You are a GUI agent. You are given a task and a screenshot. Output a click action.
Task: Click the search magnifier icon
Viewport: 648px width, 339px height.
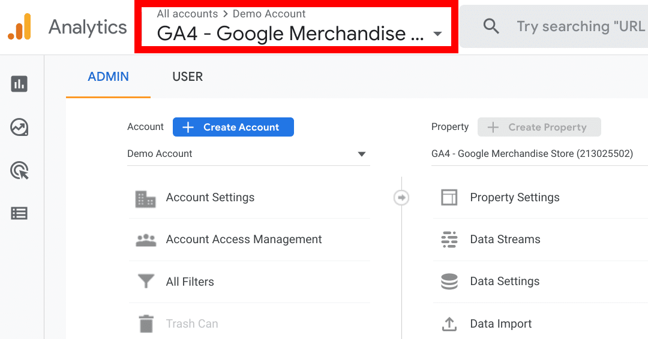(x=491, y=26)
